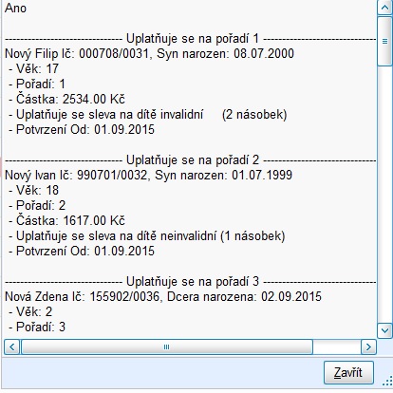Click the horizontal scrollbar thumb
The height and width of the screenshot is (393, 393).
[x=167, y=347]
